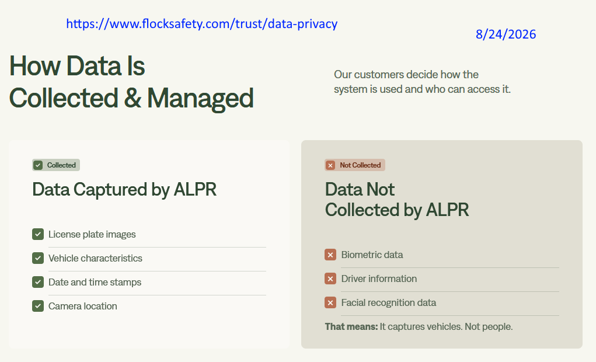This screenshot has width=596, height=362.
Task: Click the That means: It captures vehicles note
Action: (419, 326)
